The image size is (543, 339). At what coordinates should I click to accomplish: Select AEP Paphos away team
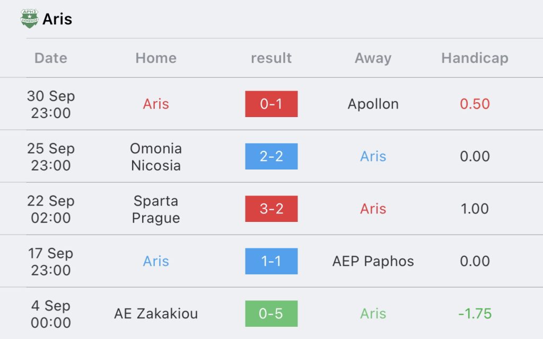(x=373, y=262)
